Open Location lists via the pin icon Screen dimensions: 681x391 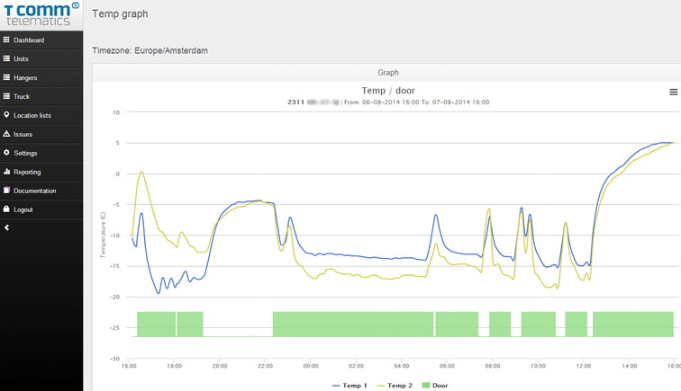tap(6, 116)
